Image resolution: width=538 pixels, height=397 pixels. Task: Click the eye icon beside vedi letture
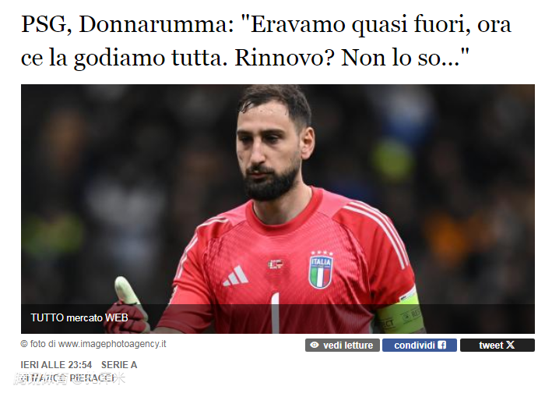click(315, 345)
